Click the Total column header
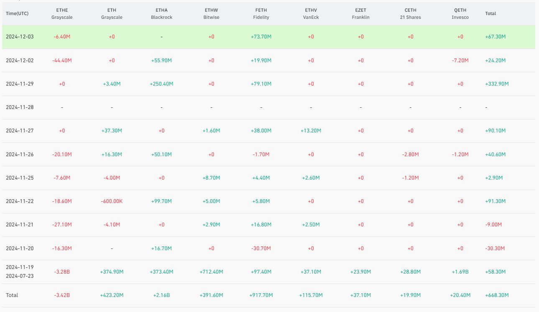This screenshot has height=312, width=539. (490, 13)
